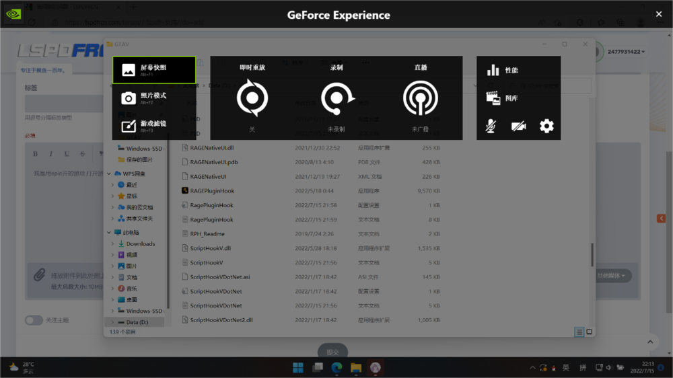Open Task View on the taskbar
The image size is (673, 378).
point(318,368)
